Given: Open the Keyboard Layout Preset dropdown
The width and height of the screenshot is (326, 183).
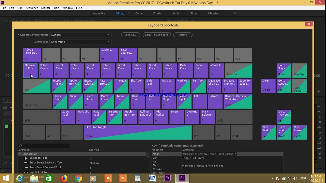Looking at the screenshot, I should coord(80,35).
